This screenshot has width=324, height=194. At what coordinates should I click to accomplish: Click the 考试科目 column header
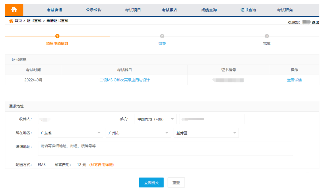[124, 70]
